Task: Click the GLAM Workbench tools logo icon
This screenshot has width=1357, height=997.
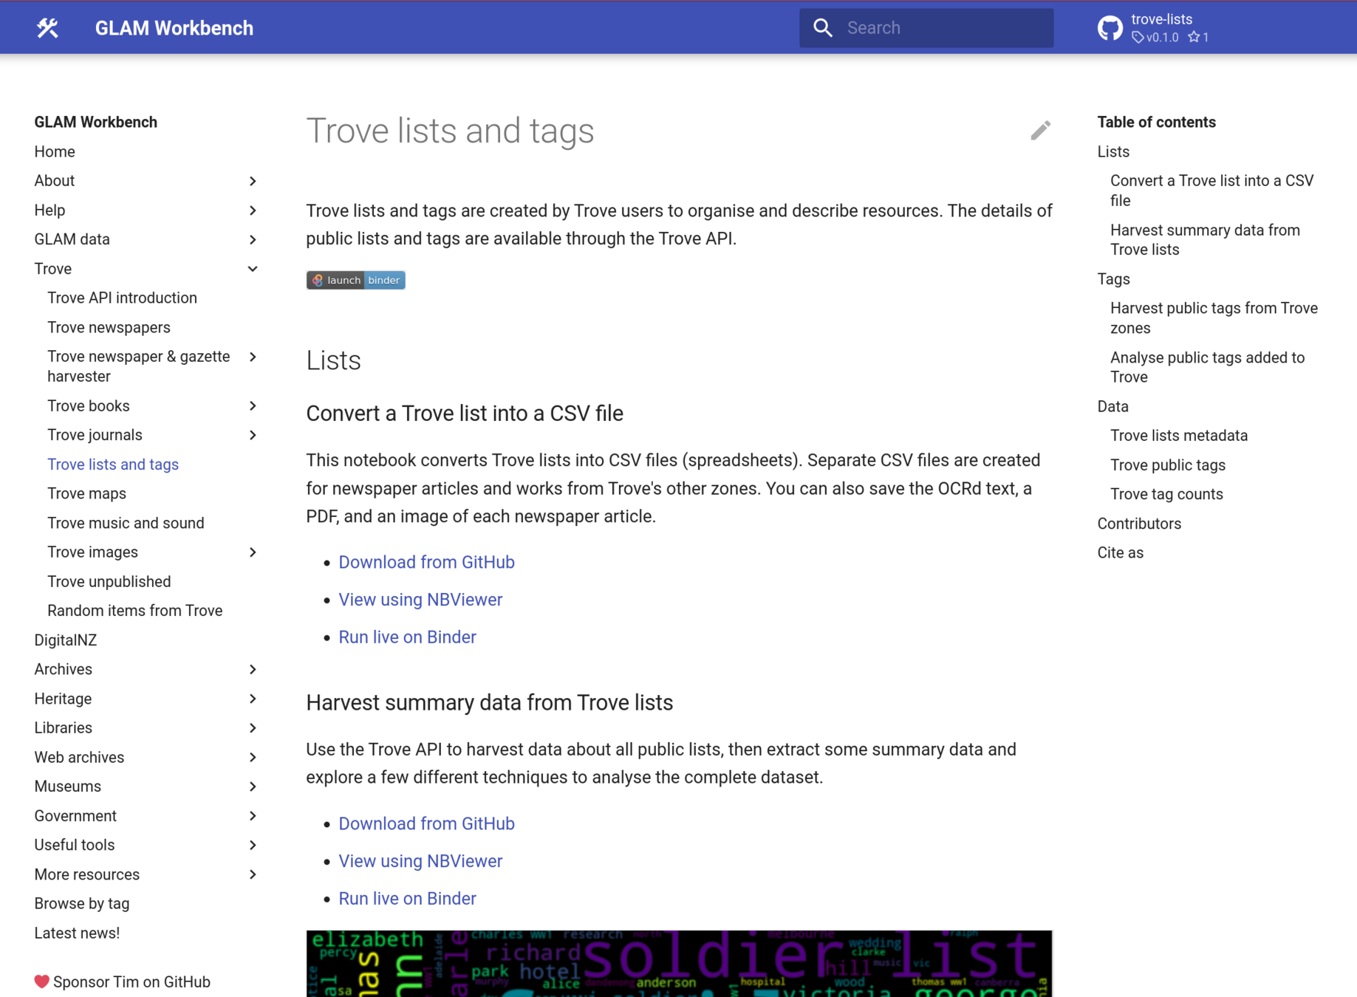Action: coord(47,28)
